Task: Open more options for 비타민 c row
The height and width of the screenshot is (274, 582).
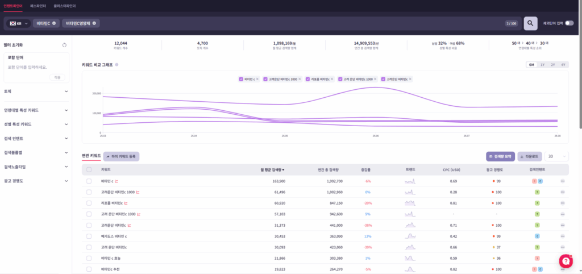Action: (563, 181)
